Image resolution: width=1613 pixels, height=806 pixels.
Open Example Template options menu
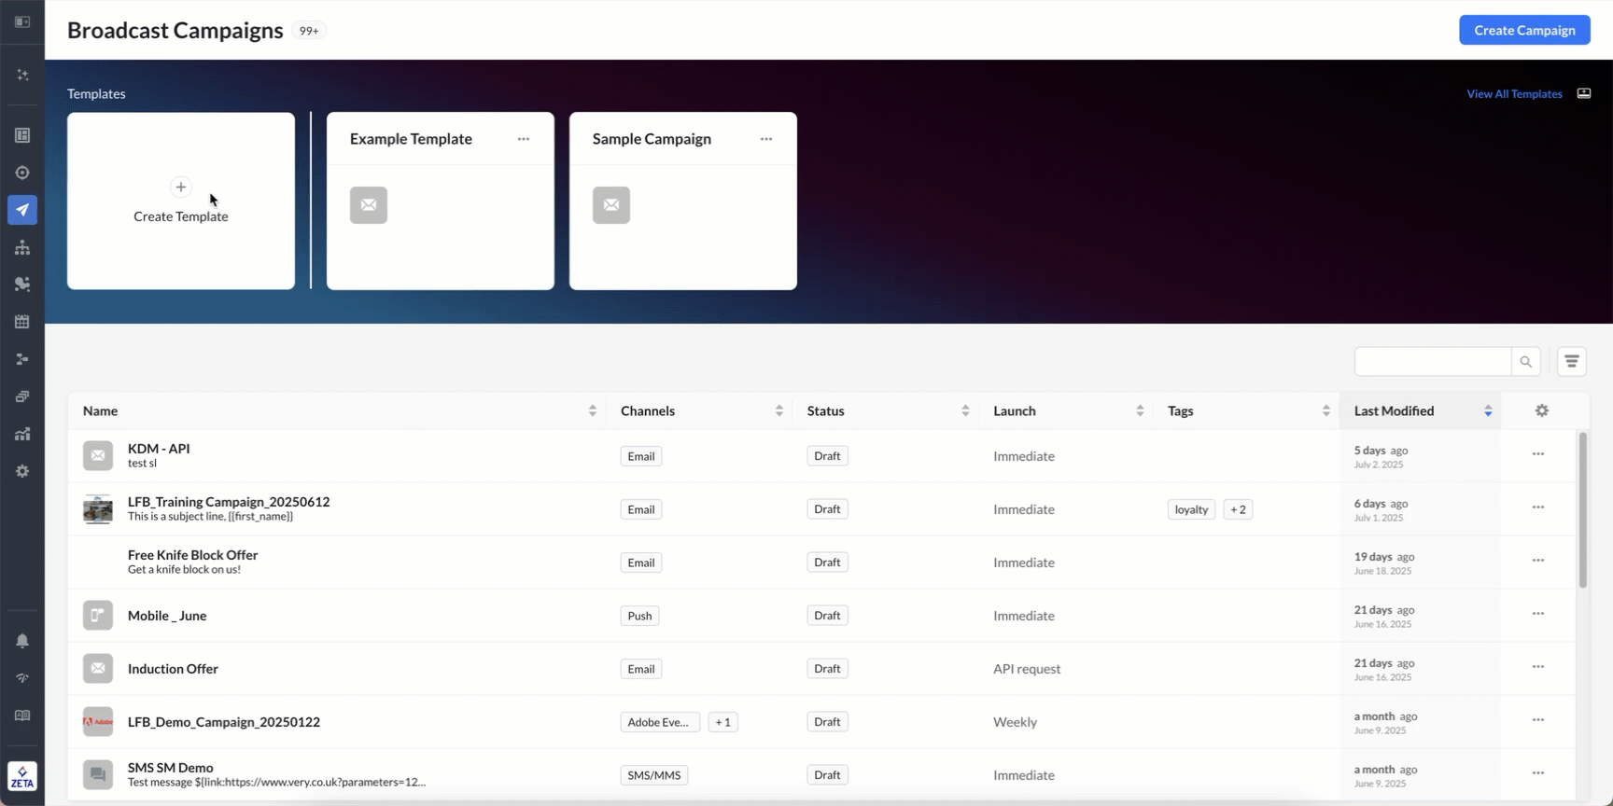(x=524, y=139)
